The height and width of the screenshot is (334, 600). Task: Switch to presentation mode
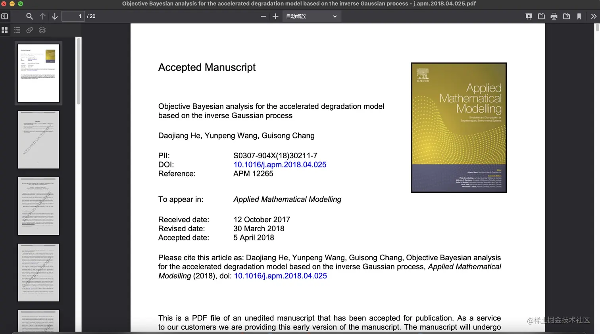coord(529,16)
